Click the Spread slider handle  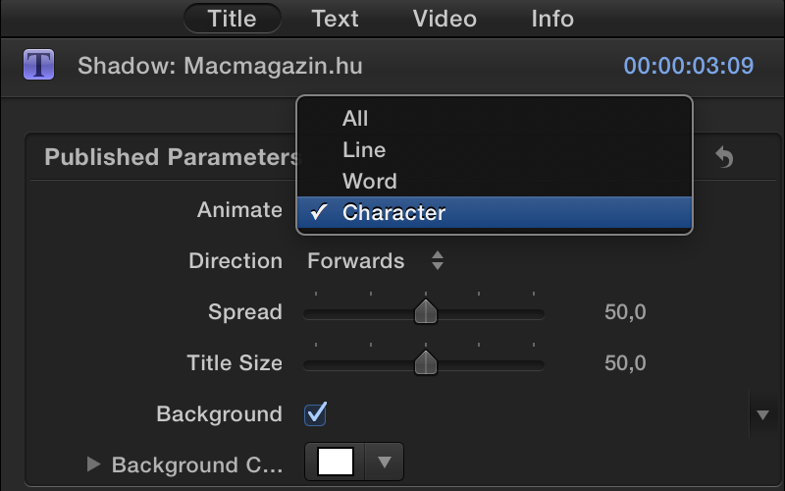(425, 312)
